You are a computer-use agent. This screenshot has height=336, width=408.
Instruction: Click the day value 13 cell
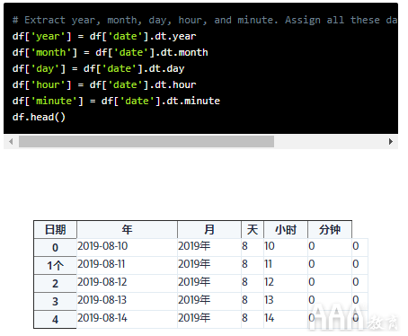coord(286,301)
